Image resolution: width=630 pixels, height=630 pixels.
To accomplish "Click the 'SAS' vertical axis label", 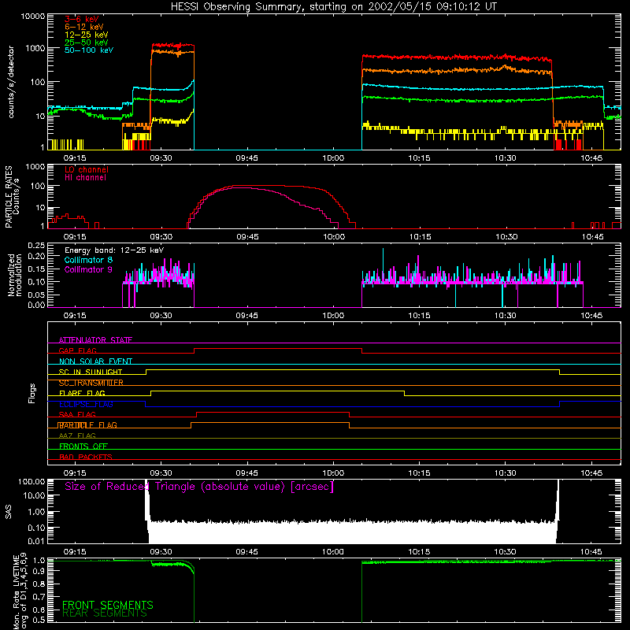I will pyautogui.click(x=9, y=512).
